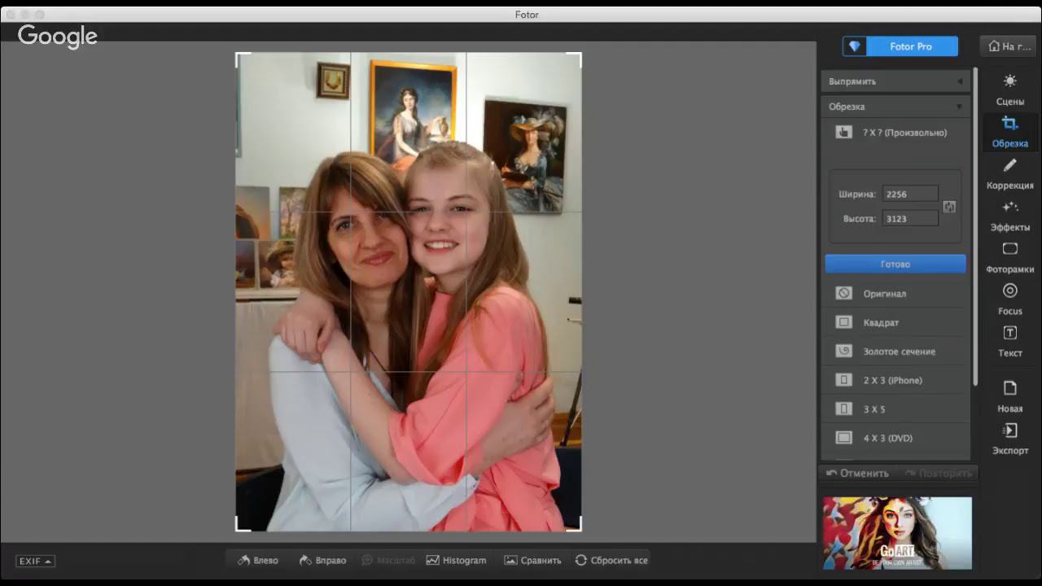Image resolution: width=1042 pixels, height=586 pixels.
Task: Click the Ширина width input field
Action: coord(910,195)
